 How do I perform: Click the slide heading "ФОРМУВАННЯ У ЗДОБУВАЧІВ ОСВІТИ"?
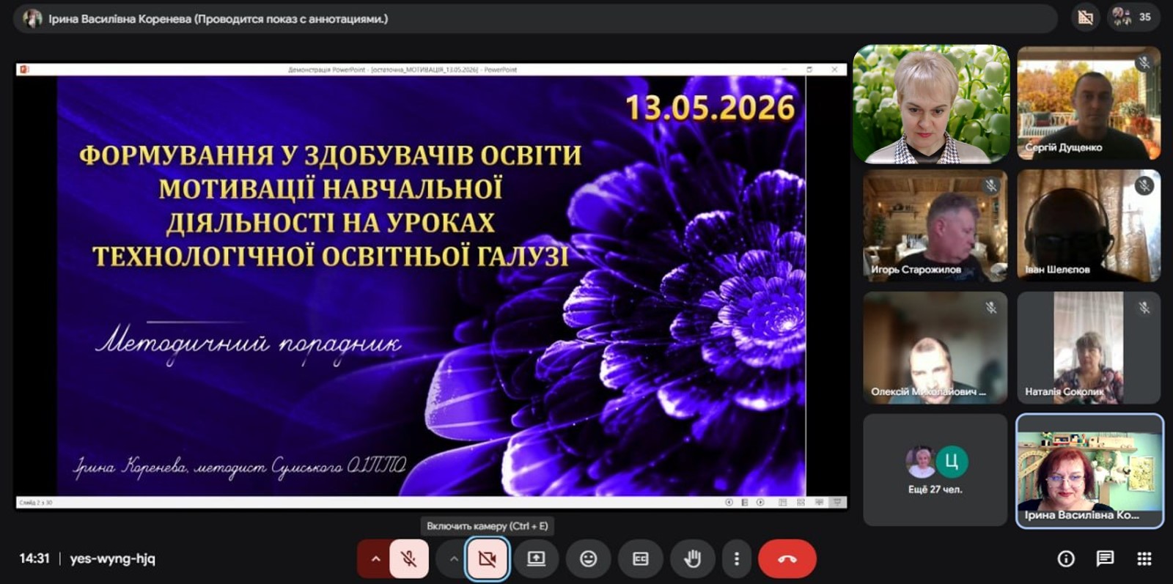point(331,155)
